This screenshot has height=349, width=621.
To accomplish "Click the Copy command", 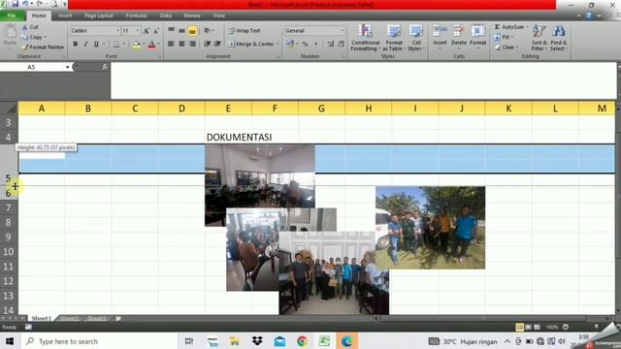I will point(33,37).
